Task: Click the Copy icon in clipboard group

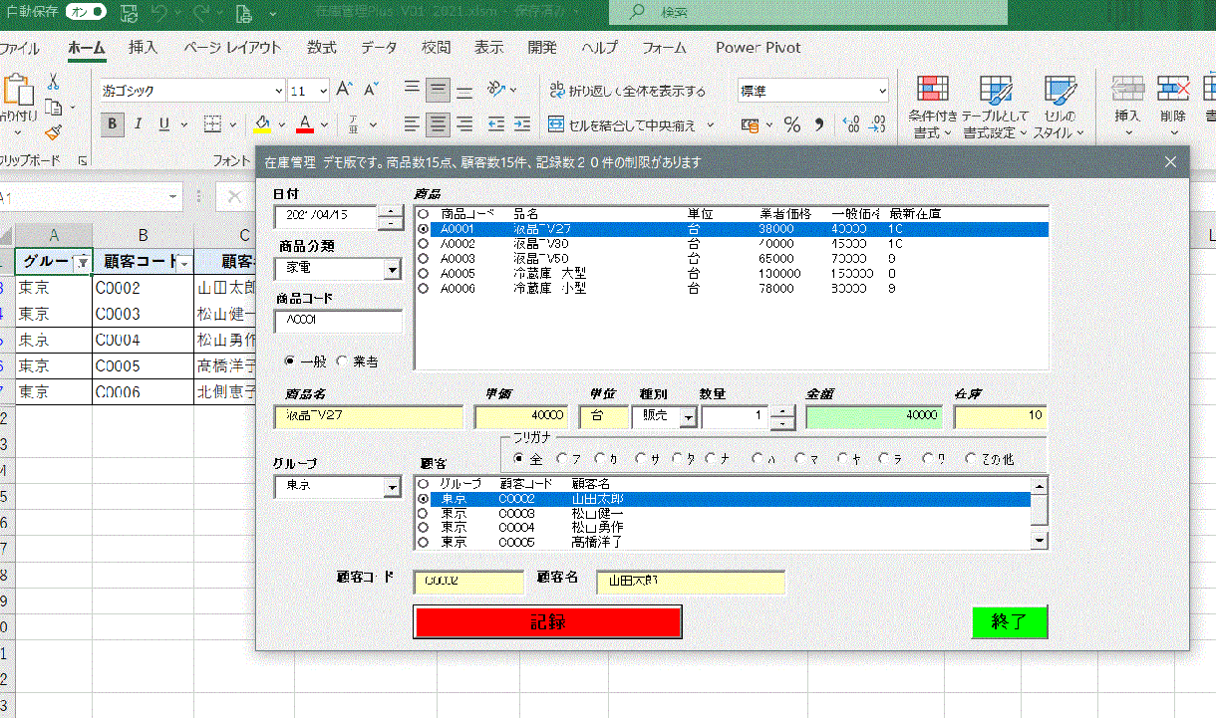Action: click(x=54, y=107)
